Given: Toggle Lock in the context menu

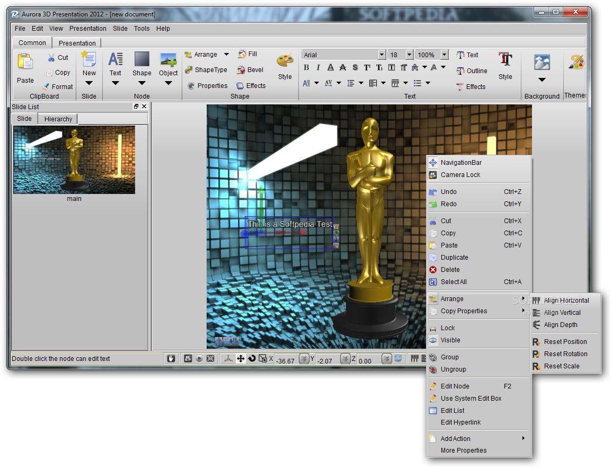Looking at the screenshot, I should pyautogui.click(x=447, y=328).
